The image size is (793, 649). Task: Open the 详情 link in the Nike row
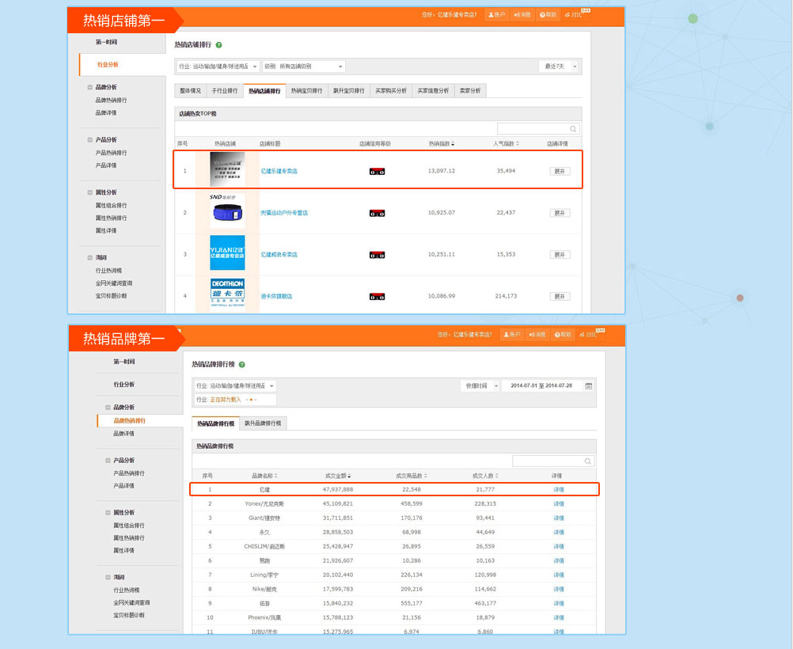[559, 590]
